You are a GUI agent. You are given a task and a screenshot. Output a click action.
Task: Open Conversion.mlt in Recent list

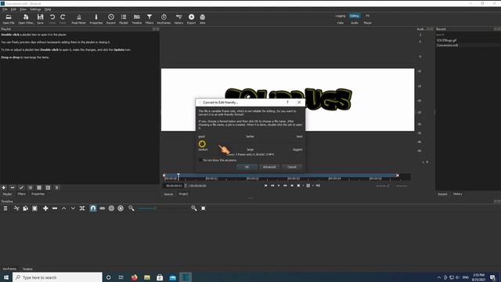click(447, 45)
